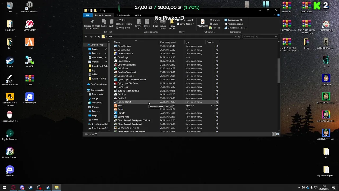The image size is (339, 191).
Task: Open recent locations chevron beside navigation arrows
Action: 95,37
